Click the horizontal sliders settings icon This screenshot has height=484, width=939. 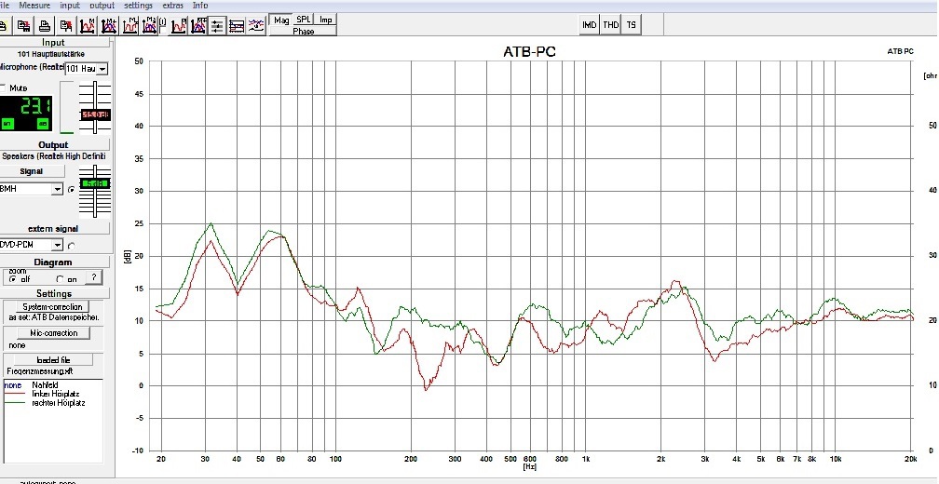point(217,26)
